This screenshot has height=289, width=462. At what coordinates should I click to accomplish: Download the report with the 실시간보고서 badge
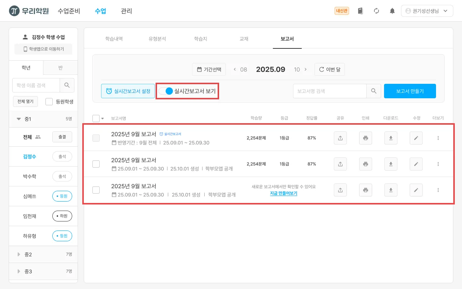(x=391, y=138)
